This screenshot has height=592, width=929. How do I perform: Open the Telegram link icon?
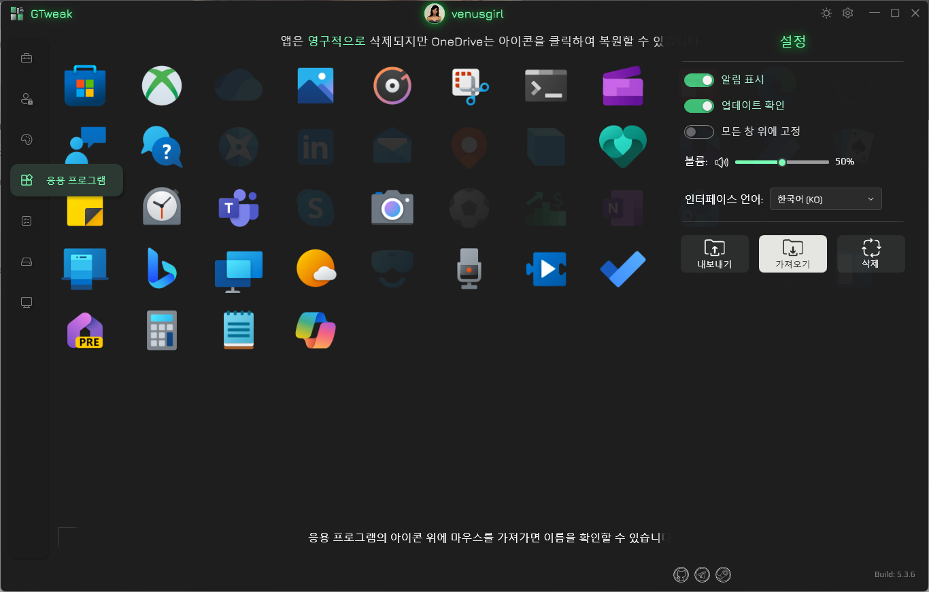tap(703, 575)
